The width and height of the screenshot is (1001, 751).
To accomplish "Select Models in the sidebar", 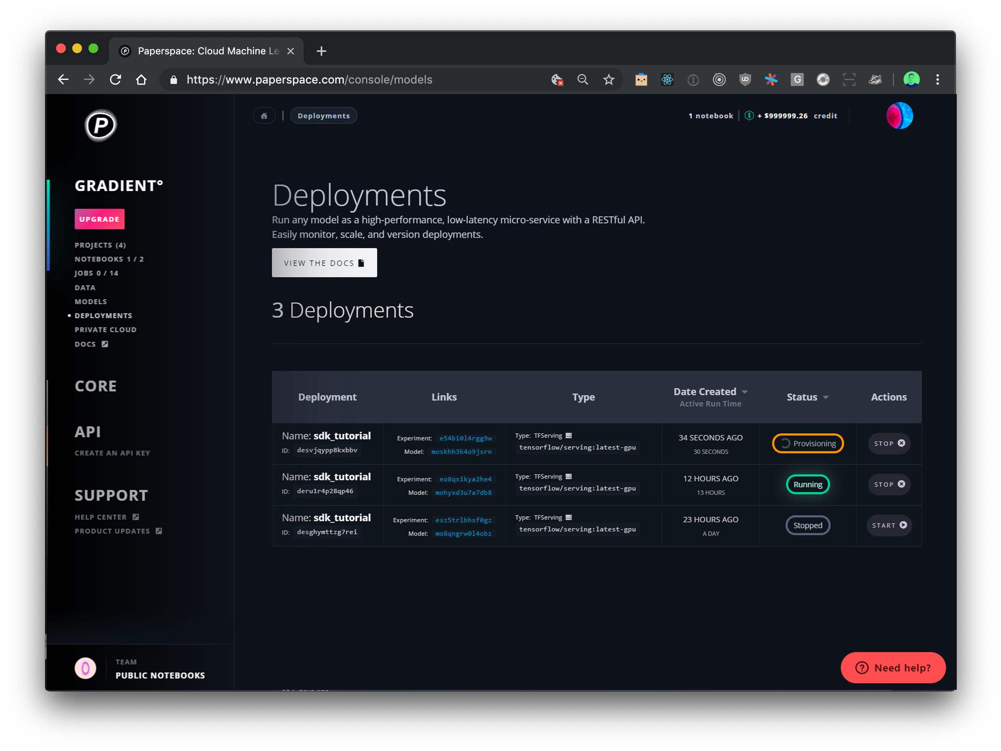I will coord(91,302).
